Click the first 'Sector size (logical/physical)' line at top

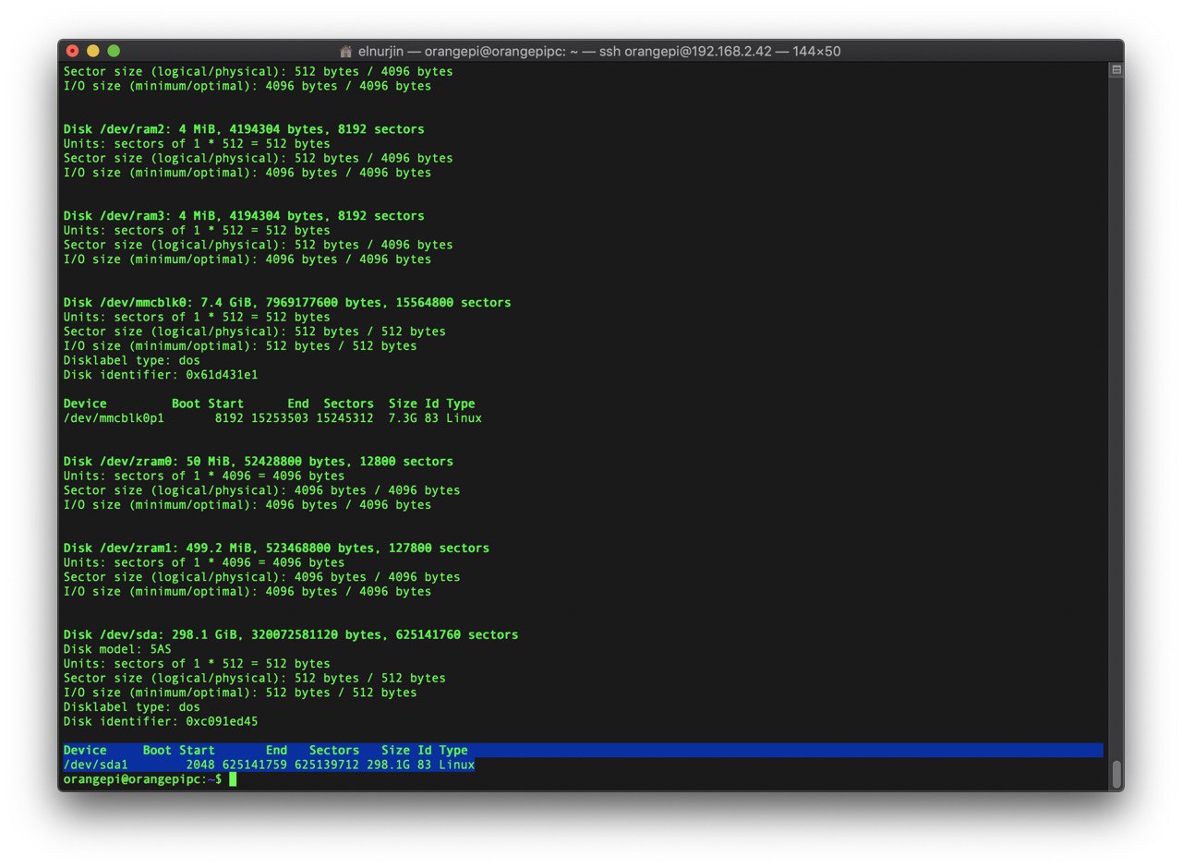(259, 71)
